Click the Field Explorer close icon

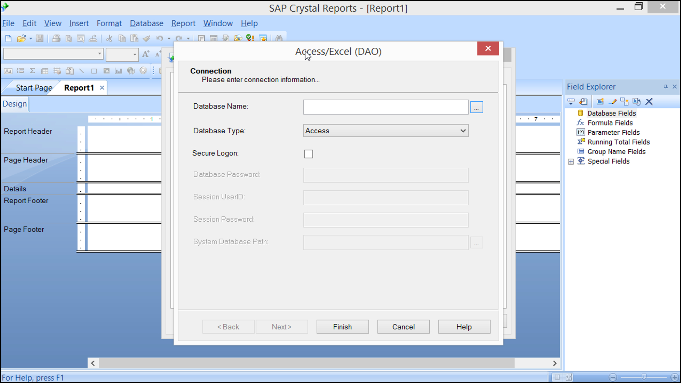(x=675, y=86)
